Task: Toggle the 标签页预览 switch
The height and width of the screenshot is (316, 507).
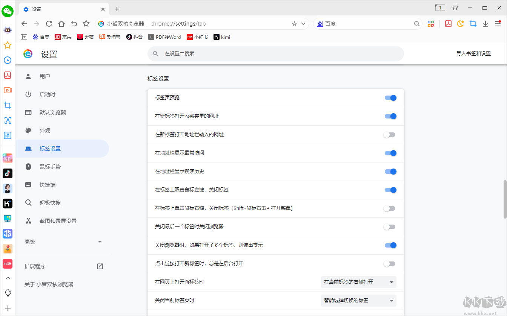Action: [390, 98]
